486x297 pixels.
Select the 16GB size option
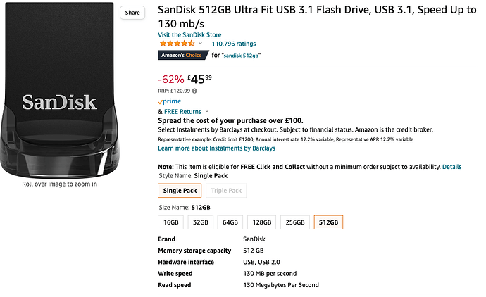[x=171, y=222]
